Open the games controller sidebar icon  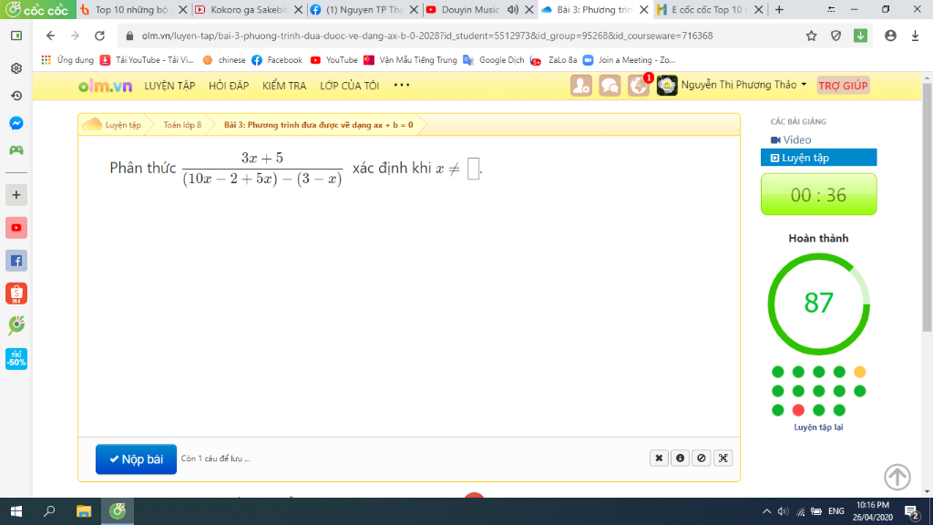click(16, 150)
